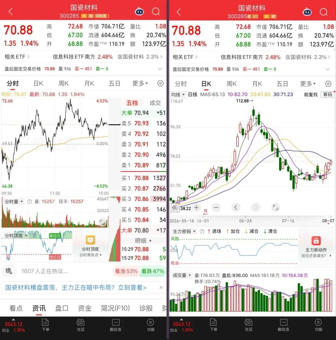
Task: Open 诊股 tab
Action: (x=146, y=308)
